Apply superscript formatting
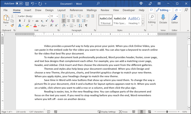The width and height of the screenshot is (191, 114). click(47, 21)
